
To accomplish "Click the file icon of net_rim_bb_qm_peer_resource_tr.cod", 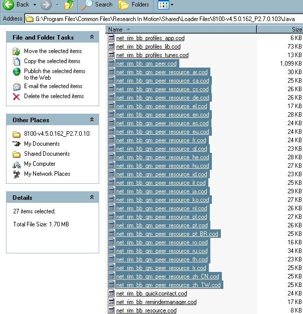I will (x=111, y=267).
